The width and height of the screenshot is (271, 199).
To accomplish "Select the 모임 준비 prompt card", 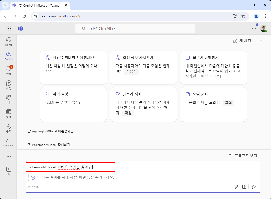I will point(213,105).
